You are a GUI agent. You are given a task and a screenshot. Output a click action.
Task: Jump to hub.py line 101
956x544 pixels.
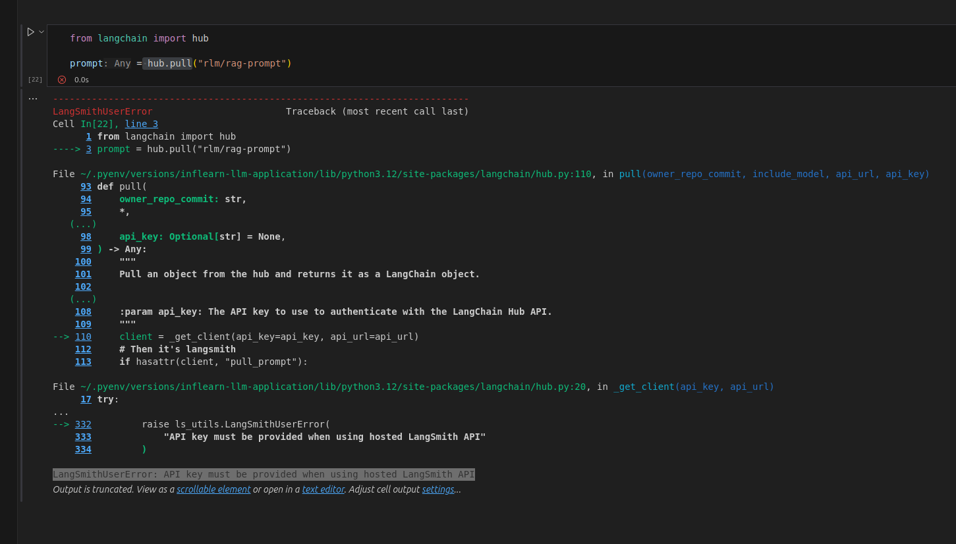pos(84,274)
